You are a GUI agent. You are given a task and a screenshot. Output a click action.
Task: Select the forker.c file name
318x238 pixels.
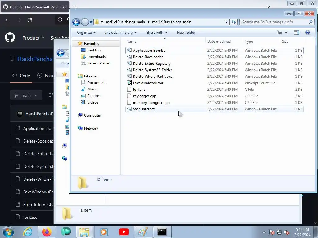pos(139,90)
